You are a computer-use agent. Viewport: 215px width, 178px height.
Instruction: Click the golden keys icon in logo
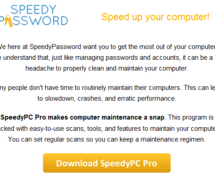[x=9, y=21]
